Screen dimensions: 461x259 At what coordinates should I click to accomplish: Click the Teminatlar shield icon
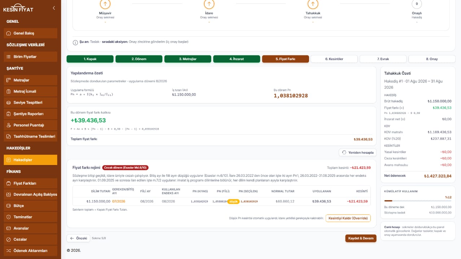click(x=9, y=217)
